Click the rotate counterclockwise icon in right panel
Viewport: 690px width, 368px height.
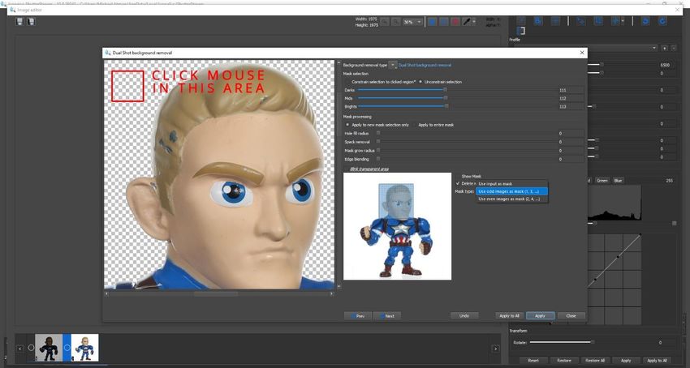[645, 21]
